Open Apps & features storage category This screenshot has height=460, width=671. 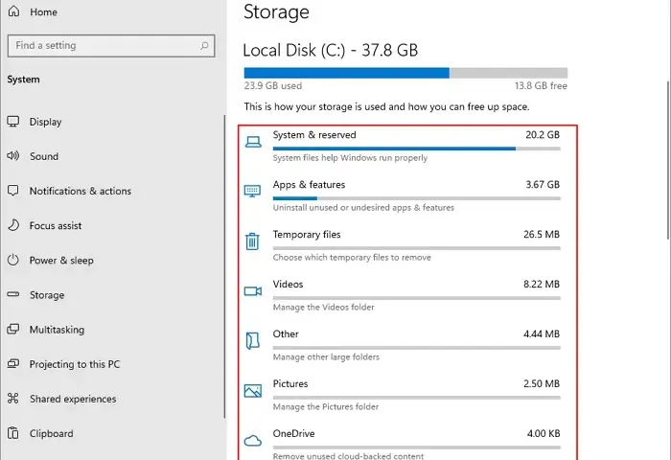coord(403,196)
